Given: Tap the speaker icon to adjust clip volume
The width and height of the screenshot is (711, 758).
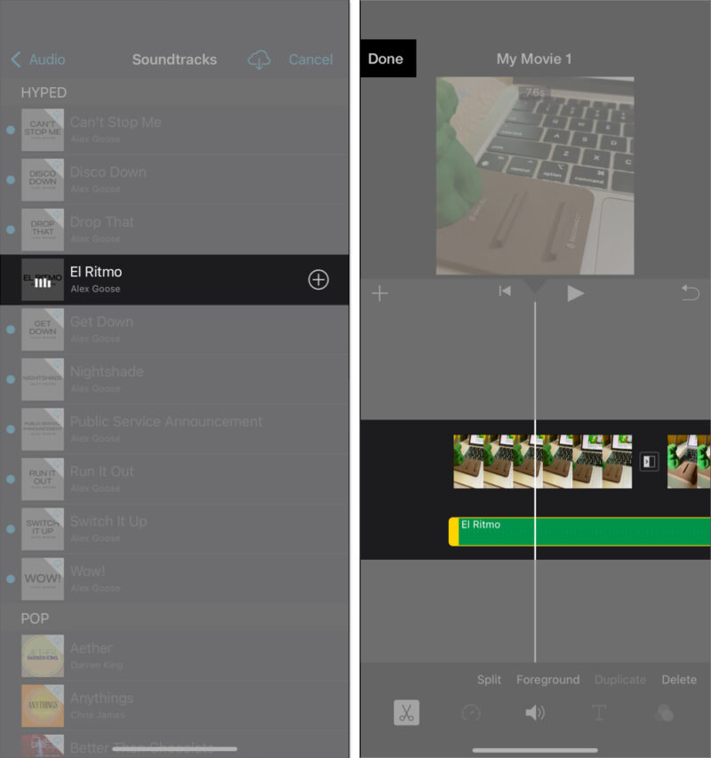Looking at the screenshot, I should pyautogui.click(x=535, y=712).
